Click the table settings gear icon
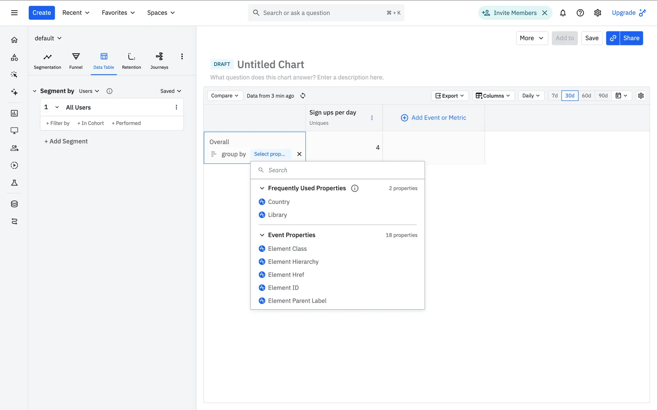The height and width of the screenshot is (410, 657). tap(641, 96)
